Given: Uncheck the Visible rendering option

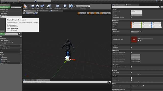Looking at the screenshot, I should coord(131,78).
